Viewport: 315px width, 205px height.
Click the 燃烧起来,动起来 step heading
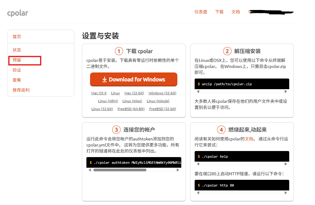[x=247, y=129]
